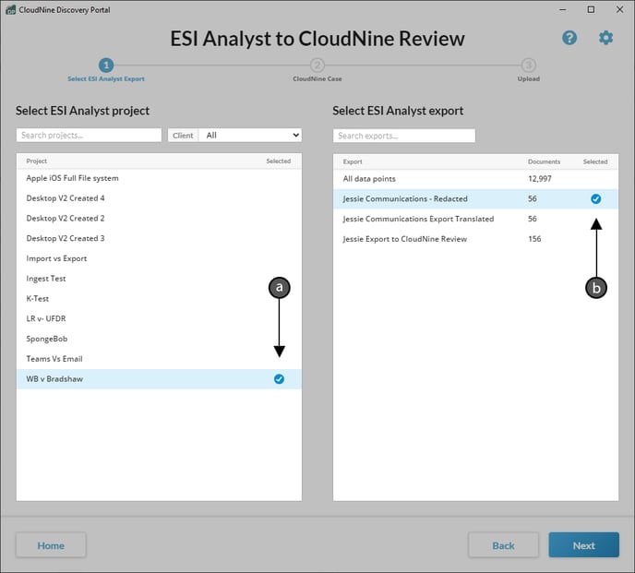This screenshot has width=635, height=573.
Task: Uncheck the WB v Bradshaw selected checkmark
Action: tap(279, 379)
